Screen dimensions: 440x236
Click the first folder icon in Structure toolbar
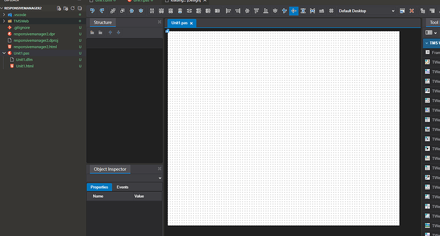pos(92,33)
